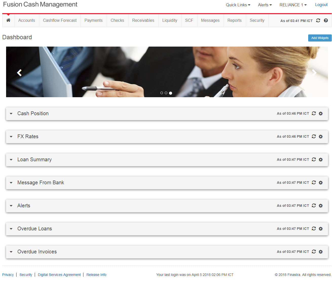Refresh the Overdue Invoices widget
This screenshot has height=281, width=332.
point(314,252)
